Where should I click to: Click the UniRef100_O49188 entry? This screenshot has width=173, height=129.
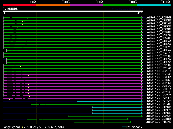[x=158, y=107]
